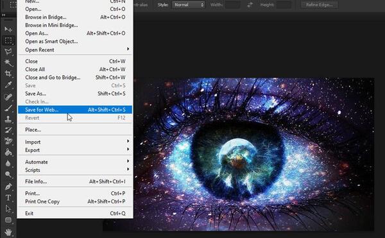The image size is (385, 238).
Task: Choose Save As... menu entry
Action: coord(75,94)
